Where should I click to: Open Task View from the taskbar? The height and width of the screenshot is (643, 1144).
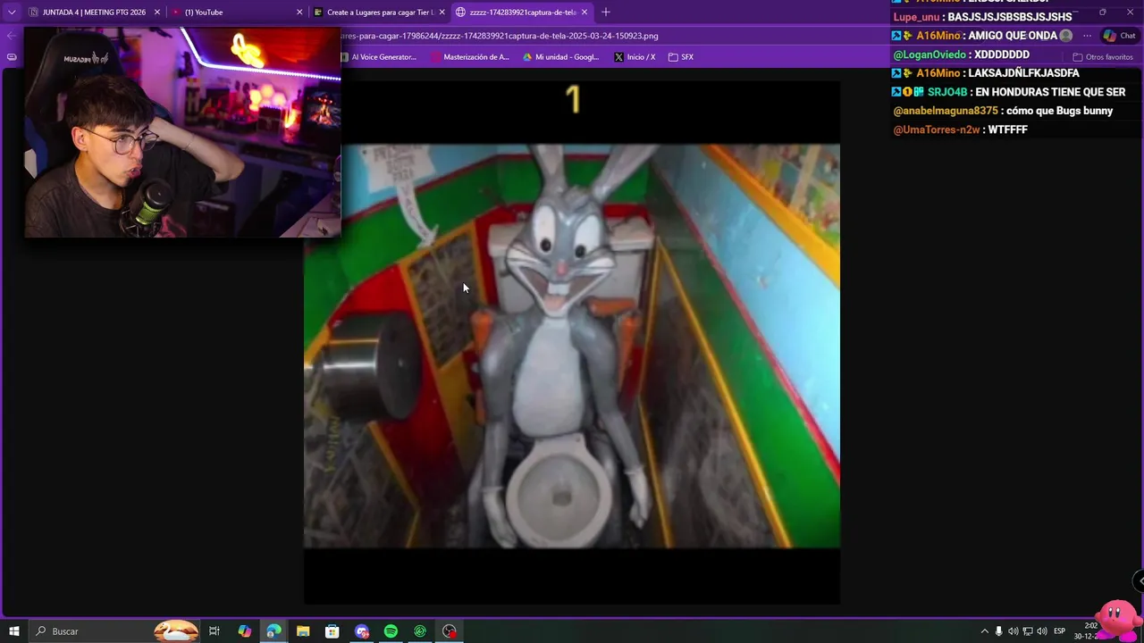214,631
